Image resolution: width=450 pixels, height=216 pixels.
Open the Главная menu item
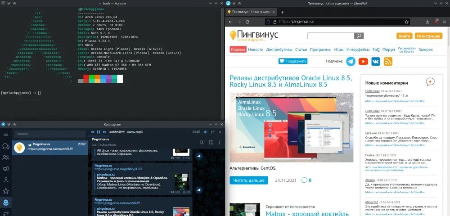(x=238, y=49)
